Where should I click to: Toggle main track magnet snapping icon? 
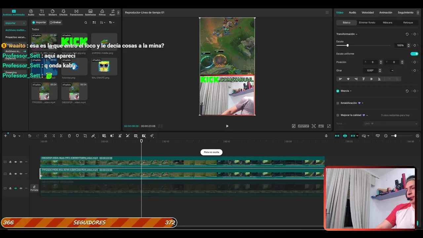[337, 136]
